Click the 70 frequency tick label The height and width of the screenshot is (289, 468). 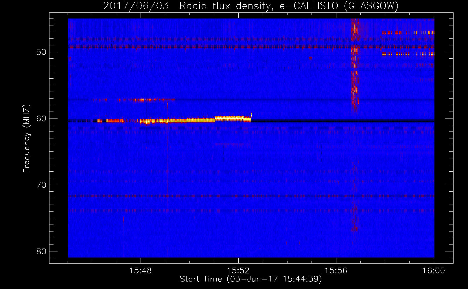(x=41, y=185)
